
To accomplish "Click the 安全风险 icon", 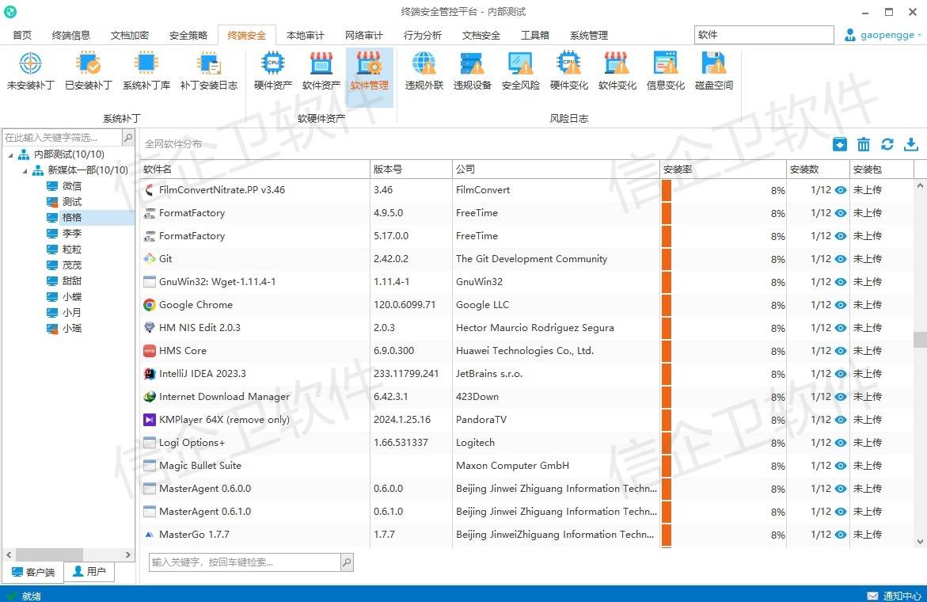I will tap(521, 70).
